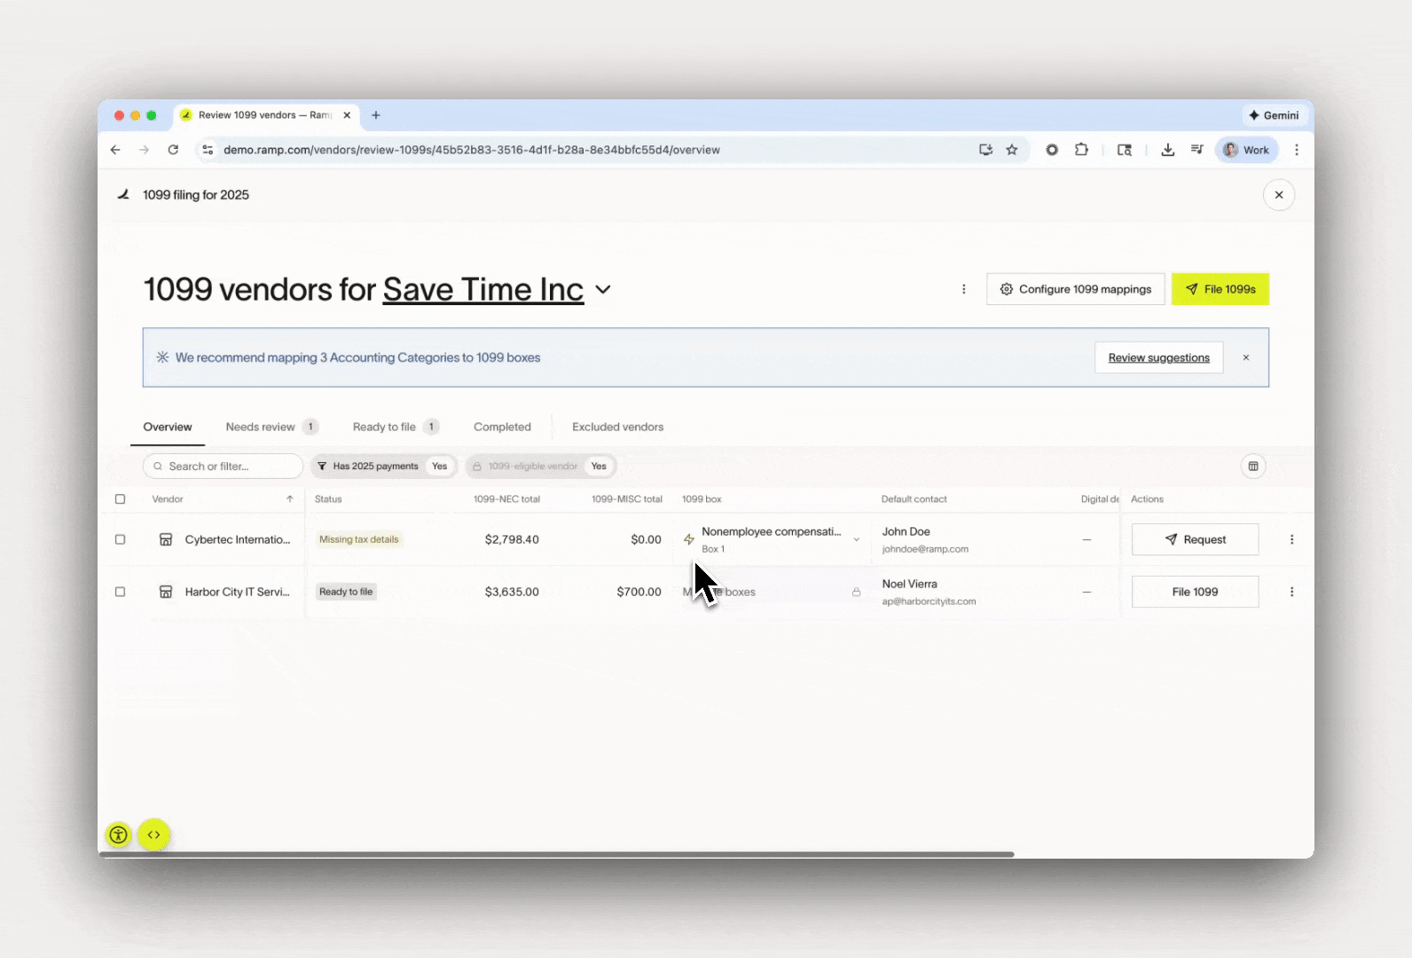Open row menu for Harbor City IT

pyautogui.click(x=1291, y=592)
